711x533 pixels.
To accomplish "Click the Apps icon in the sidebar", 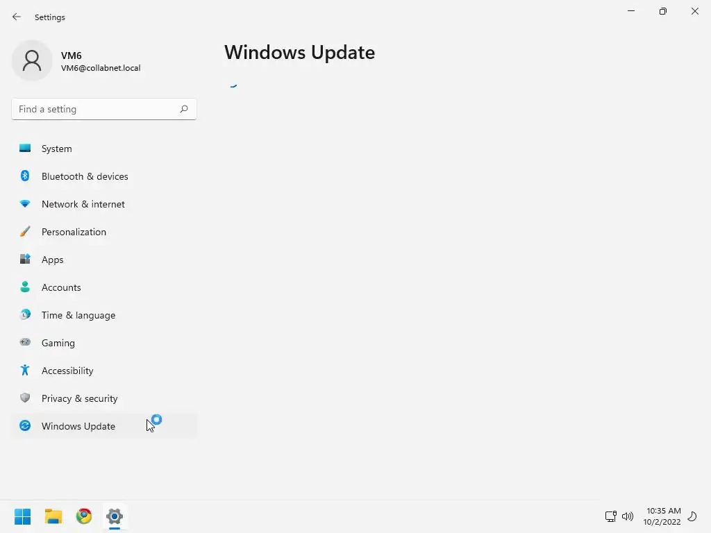I will pos(25,260).
